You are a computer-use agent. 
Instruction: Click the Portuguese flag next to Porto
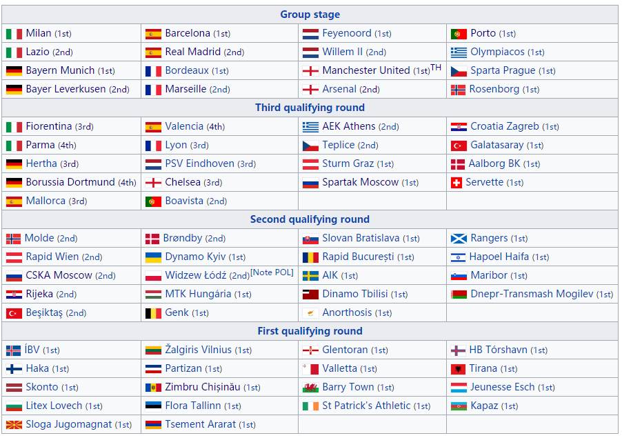pos(459,34)
